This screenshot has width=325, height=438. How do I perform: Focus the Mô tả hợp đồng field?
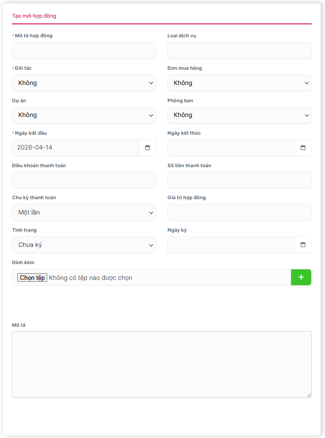pyautogui.click(x=84, y=51)
